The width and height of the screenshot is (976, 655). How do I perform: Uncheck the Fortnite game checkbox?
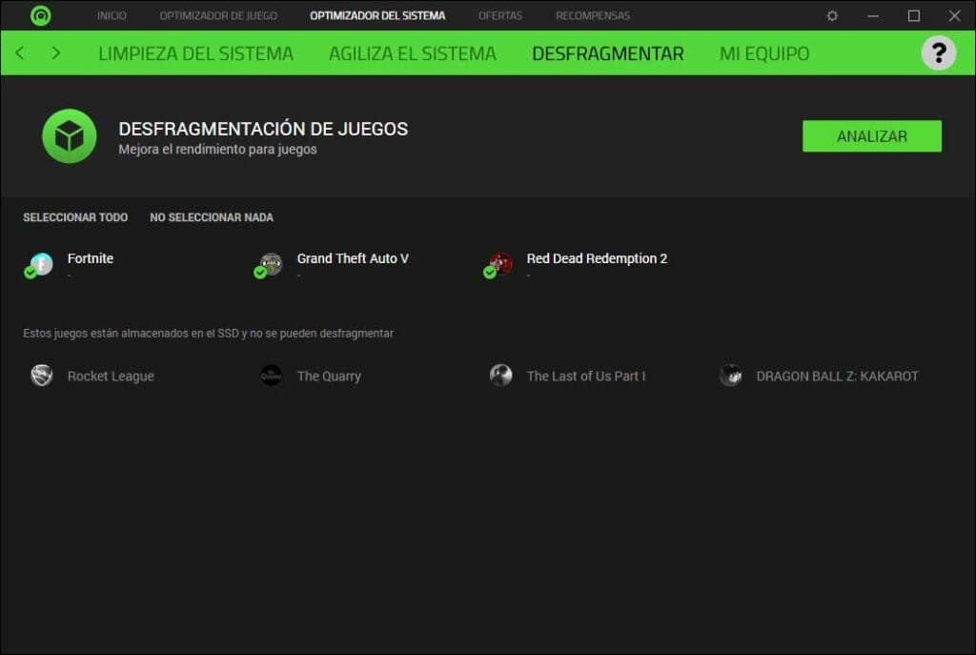(30, 273)
